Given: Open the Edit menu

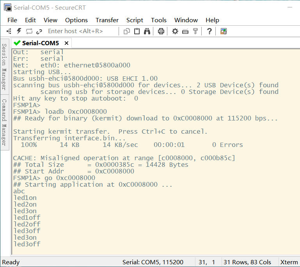Looking at the screenshot, I should tap(30, 20).
